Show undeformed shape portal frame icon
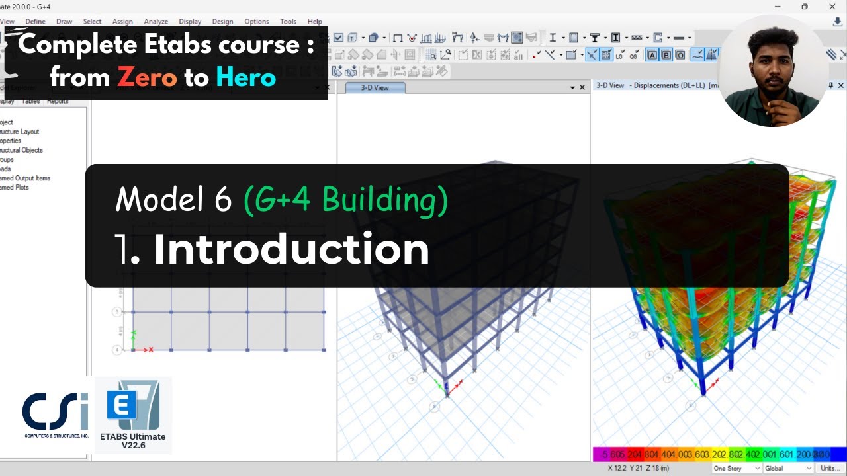847x476 pixels. pyautogui.click(x=398, y=38)
